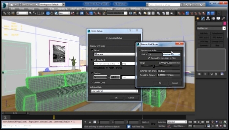The height and width of the screenshot is (130, 229).
Task: Click the Origin slider handle
Action: point(154,66)
